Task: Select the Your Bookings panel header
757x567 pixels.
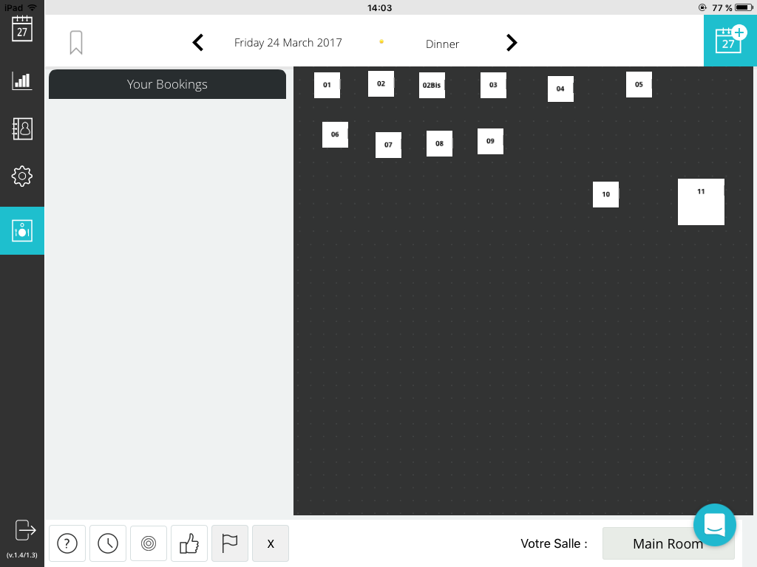Action: (x=167, y=84)
